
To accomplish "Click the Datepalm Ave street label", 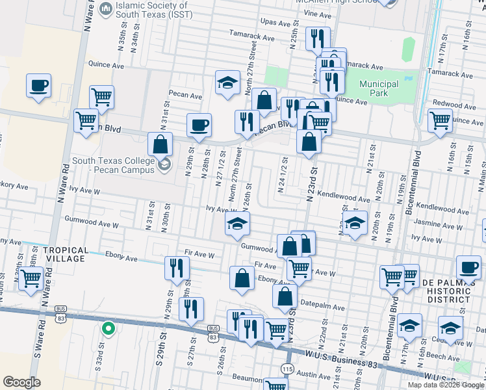I will (x=322, y=305).
